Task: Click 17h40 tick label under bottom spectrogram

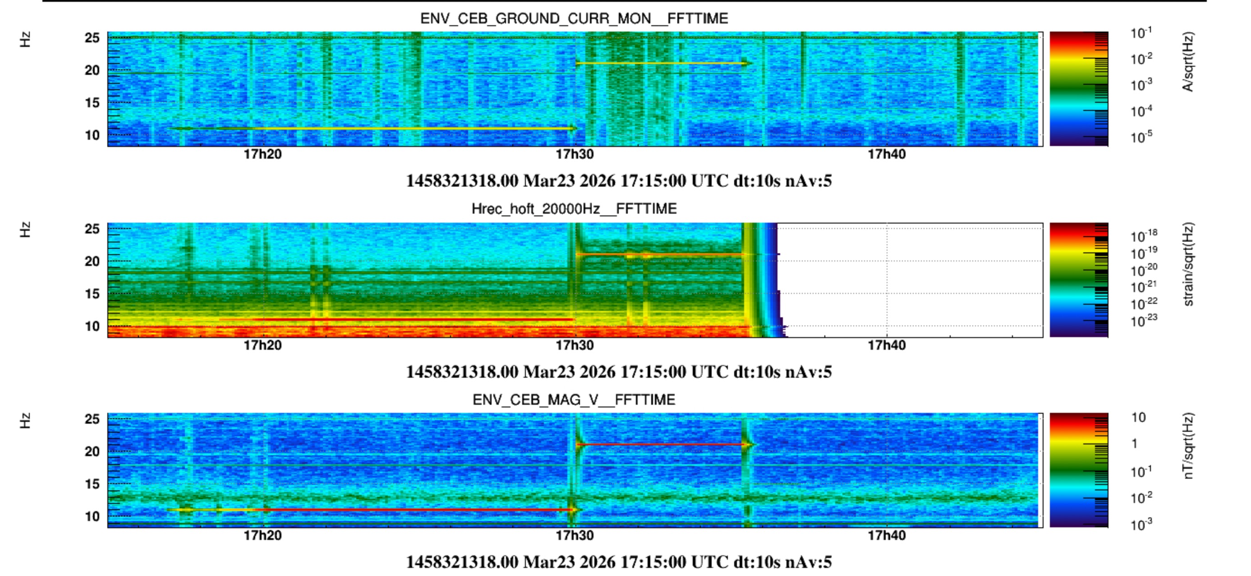Action: click(x=887, y=535)
